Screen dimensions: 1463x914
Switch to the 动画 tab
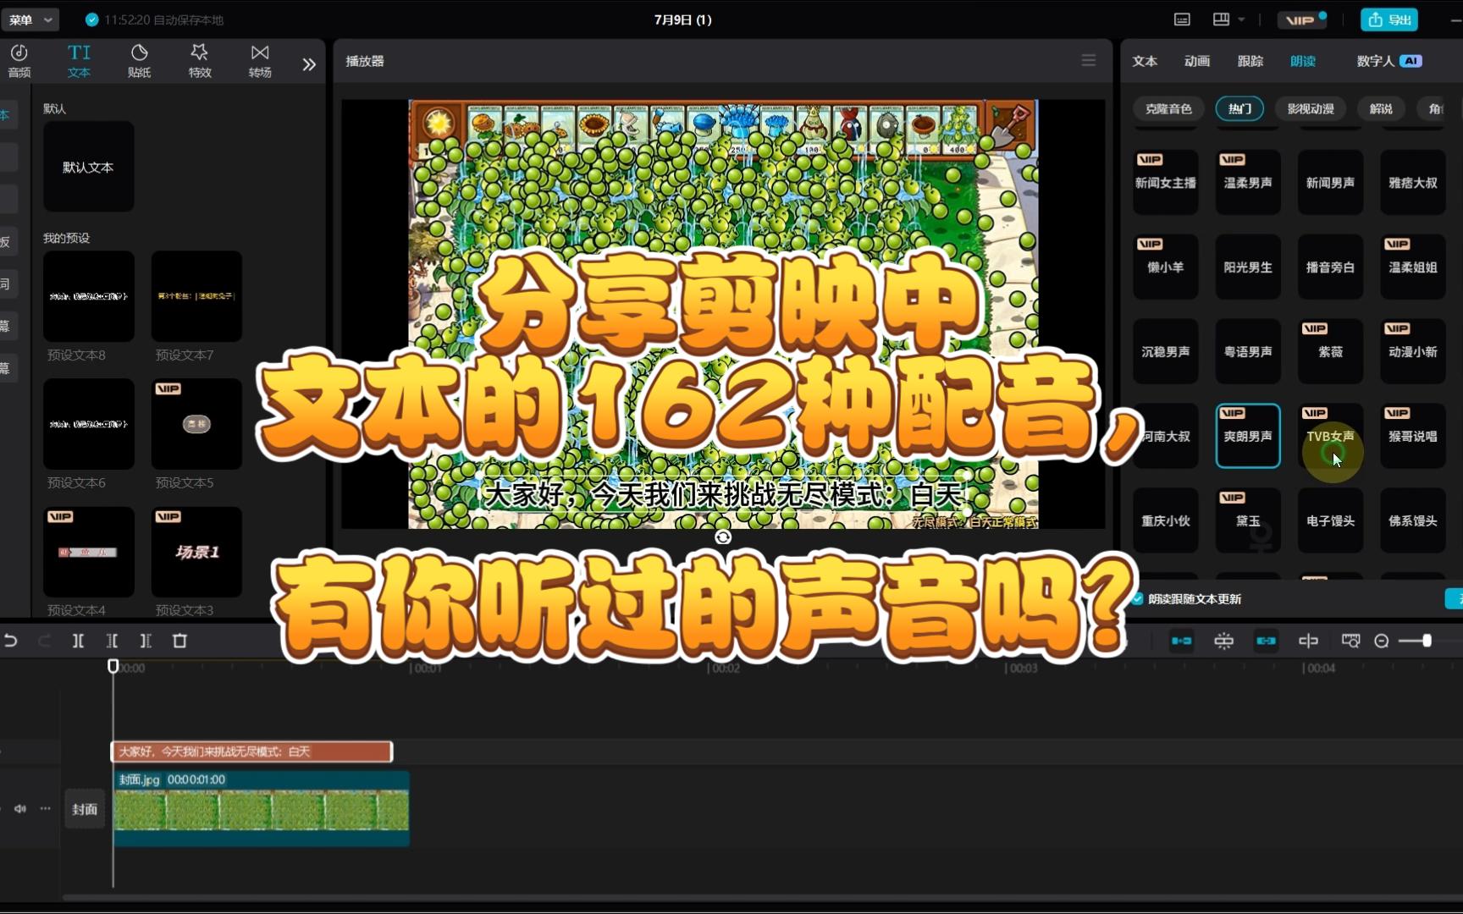[1197, 61]
